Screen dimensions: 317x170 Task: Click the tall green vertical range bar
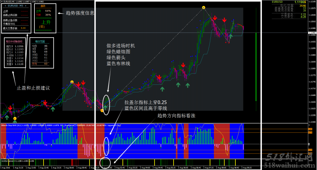[x=256, y=67]
